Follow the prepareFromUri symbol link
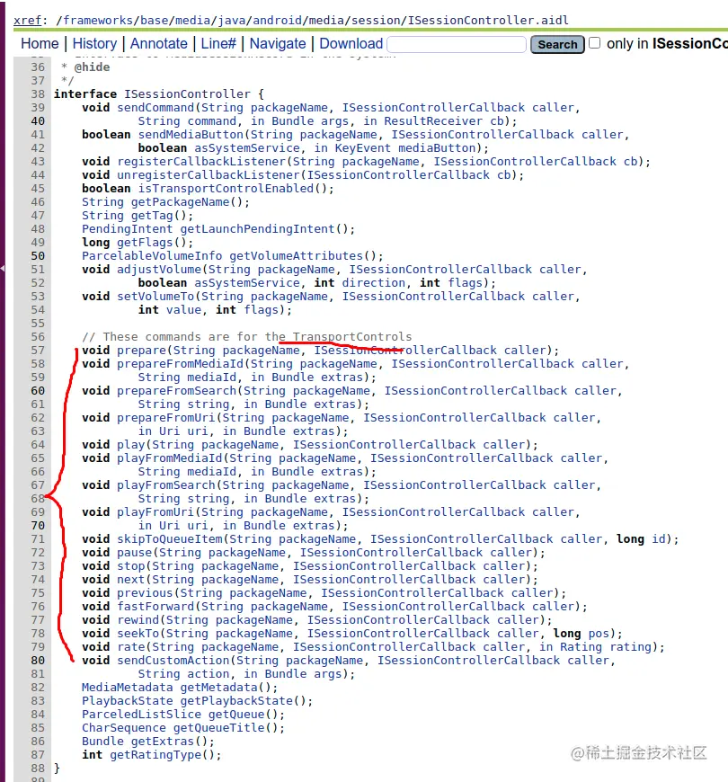Screen dimensions: 728x782 pyautogui.click(x=166, y=417)
